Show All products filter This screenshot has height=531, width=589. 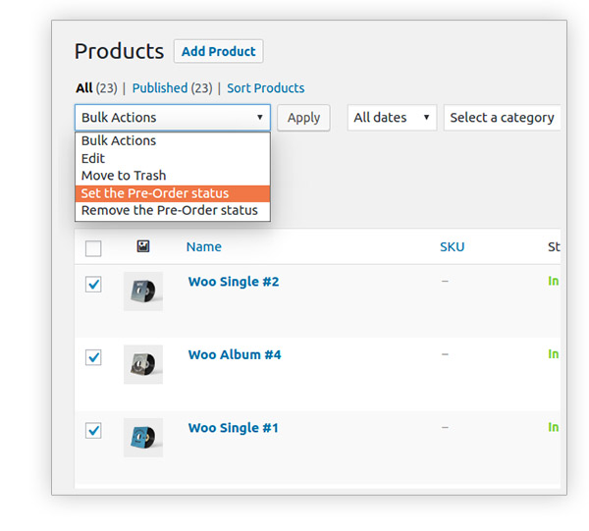point(84,88)
